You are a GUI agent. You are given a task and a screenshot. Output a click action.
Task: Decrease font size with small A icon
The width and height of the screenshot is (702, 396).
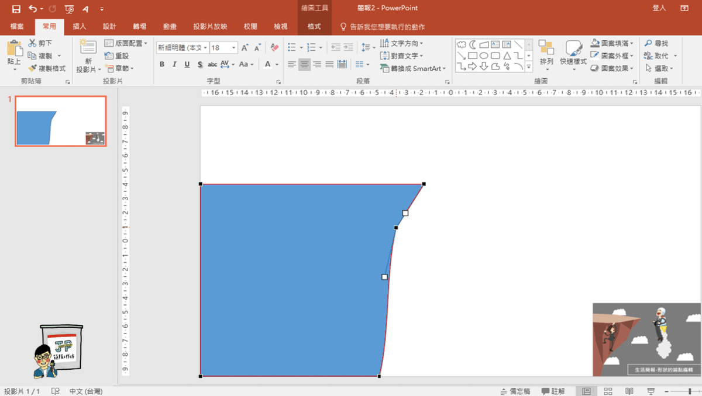point(257,48)
